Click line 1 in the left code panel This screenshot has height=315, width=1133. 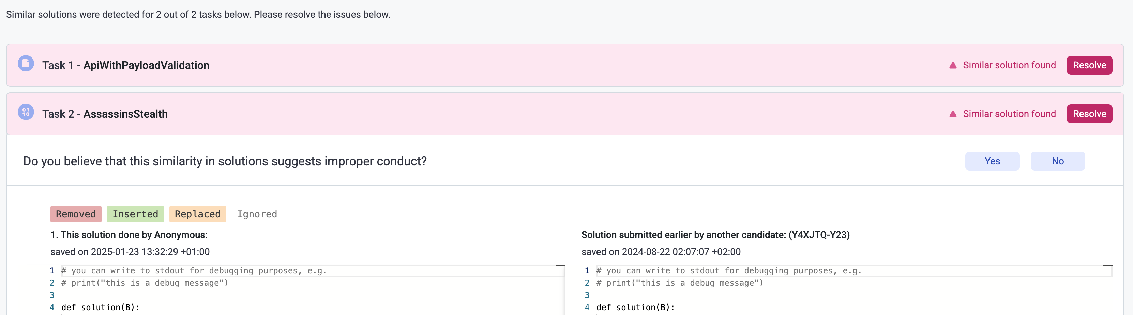pos(194,271)
